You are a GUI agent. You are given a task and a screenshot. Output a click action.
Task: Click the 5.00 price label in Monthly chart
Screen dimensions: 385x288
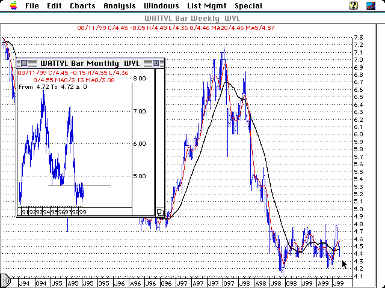(x=140, y=176)
